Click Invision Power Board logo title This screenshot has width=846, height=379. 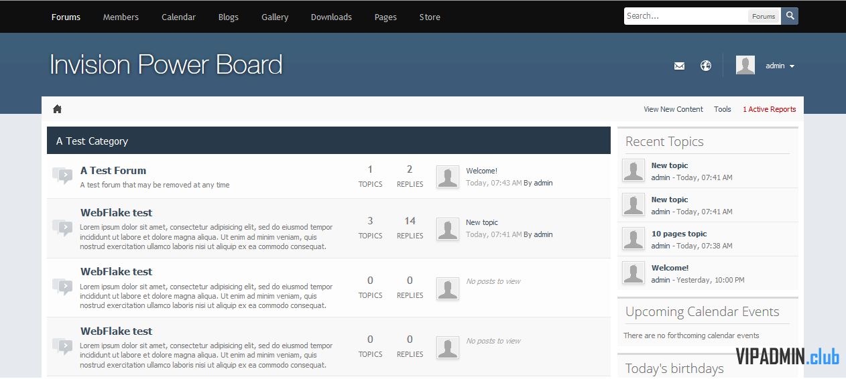(166, 65)
